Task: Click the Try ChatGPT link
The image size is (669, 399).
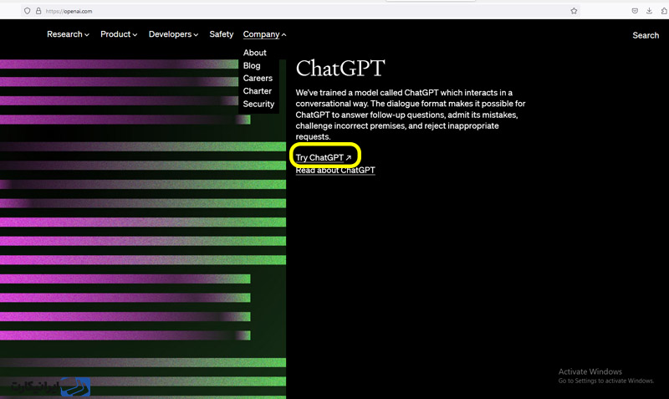Action: point(324,157)
